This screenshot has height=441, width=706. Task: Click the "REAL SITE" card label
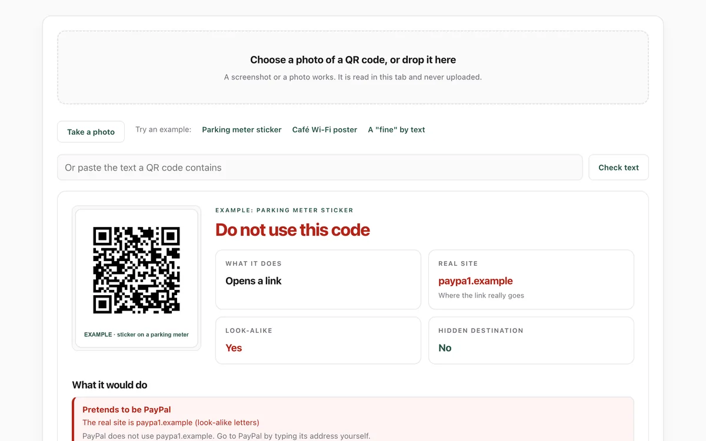pos(458,263)
